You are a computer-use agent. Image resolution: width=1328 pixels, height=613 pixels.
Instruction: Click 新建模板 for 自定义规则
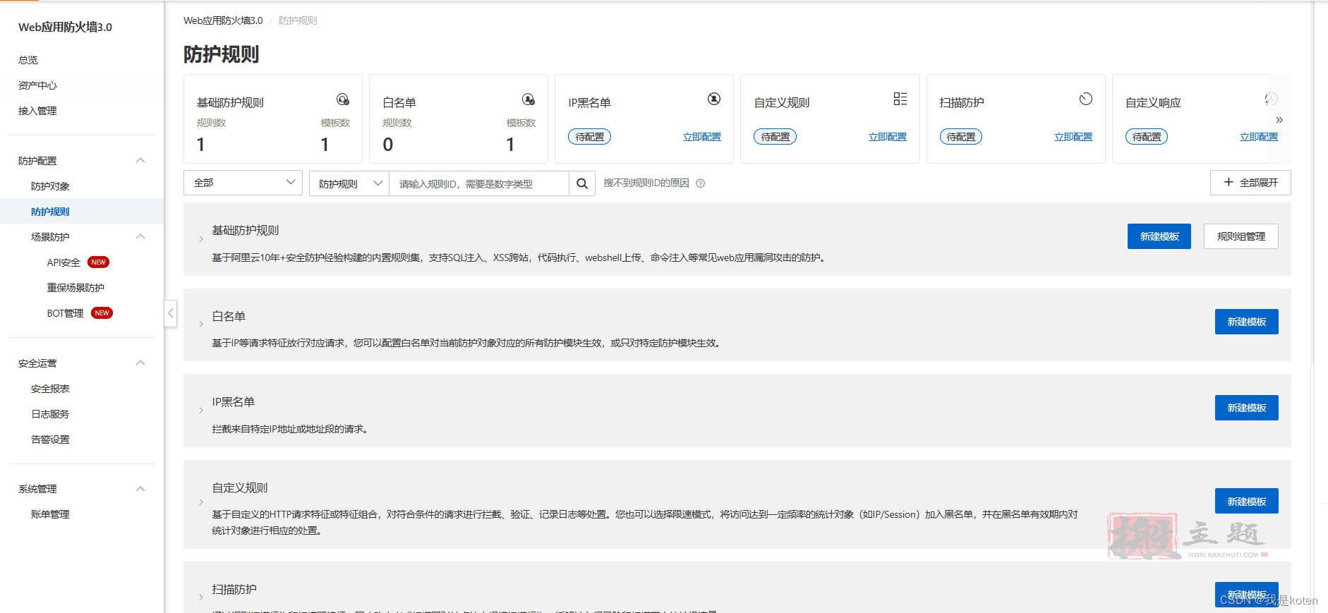[1247, 502]
